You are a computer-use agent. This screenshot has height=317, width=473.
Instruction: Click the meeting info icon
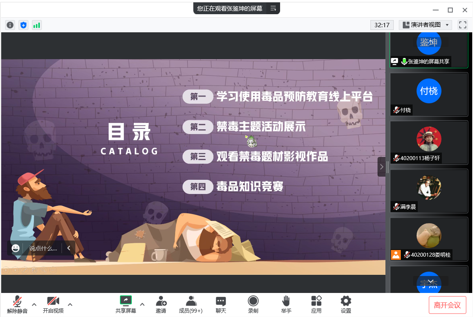(x=10, y=25)
